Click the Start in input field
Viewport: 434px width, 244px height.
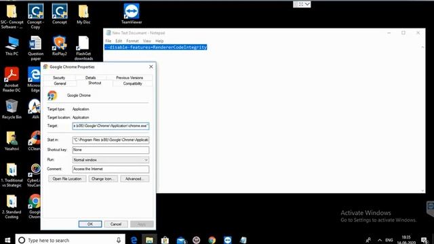coord(111,140)
